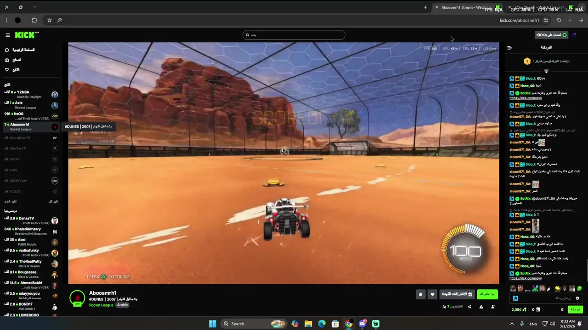Screen dimensions: 588x330
Task: Open the Kick sidebar hamburger menu
Action: click(7, 35)
